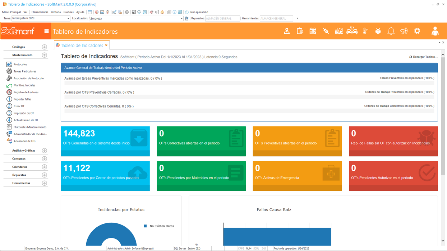
Task: Open the Localización dropdown
Action: coord(181,19)
